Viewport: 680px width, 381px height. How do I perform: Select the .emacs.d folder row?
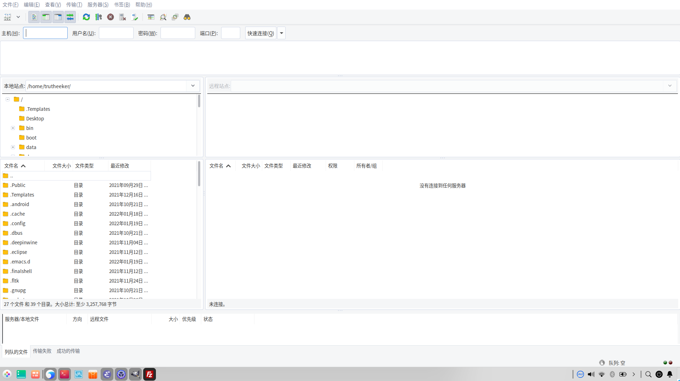pyautogui.click(x=77, y=262)
